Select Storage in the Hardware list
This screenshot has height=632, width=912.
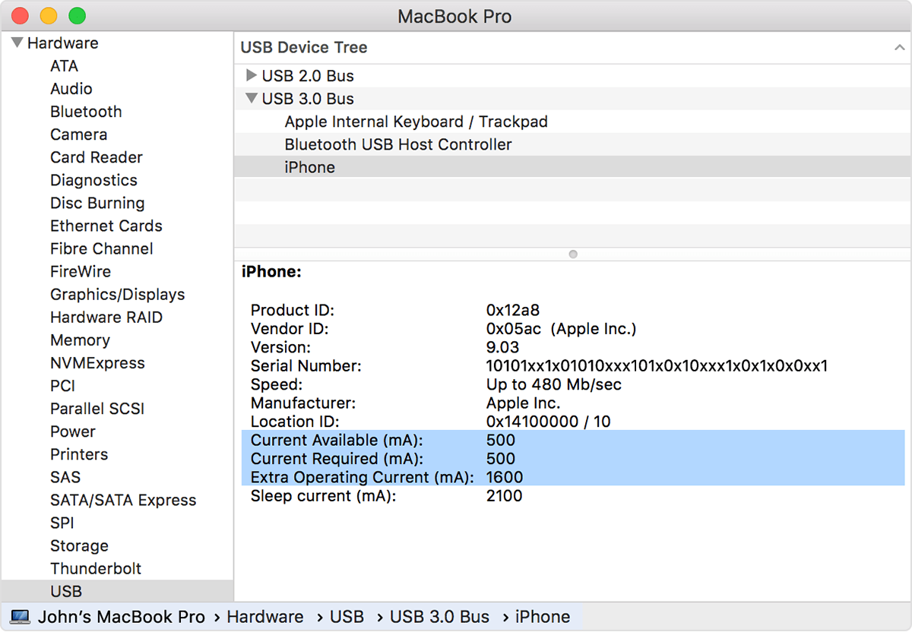point(79,545)
